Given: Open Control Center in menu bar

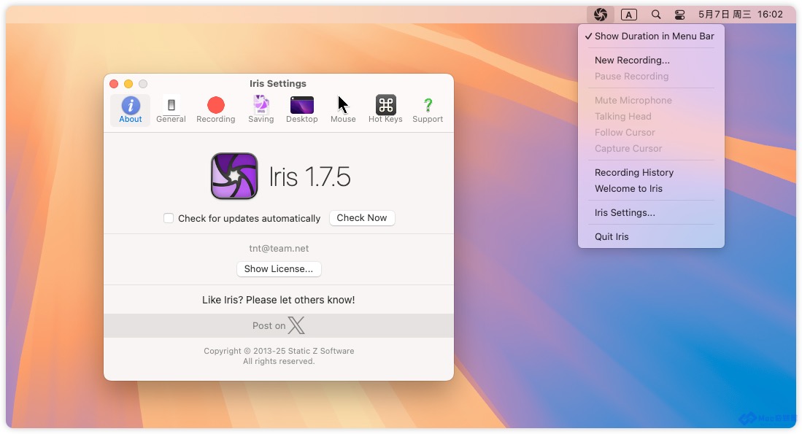Looking at the screenshot, I should coord(679,15).
